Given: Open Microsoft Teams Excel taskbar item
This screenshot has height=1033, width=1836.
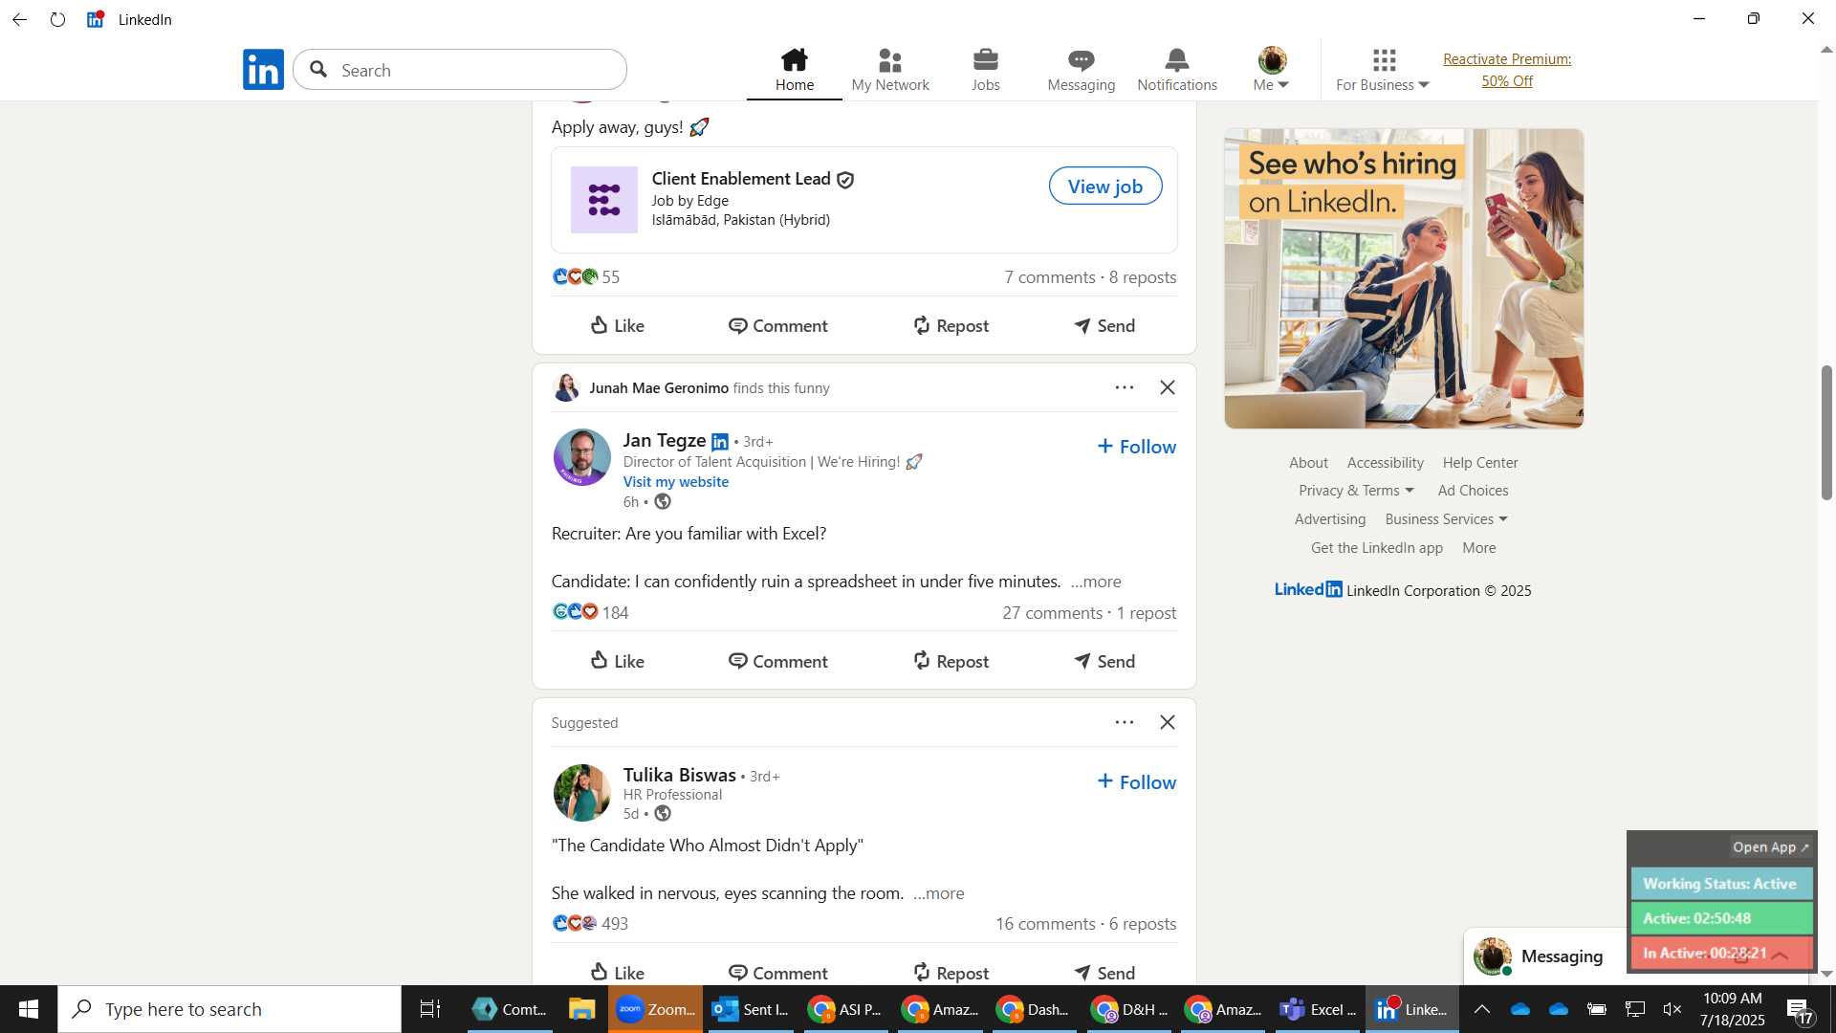Looking at the screenshot, I should (x=1318, y=1010).
